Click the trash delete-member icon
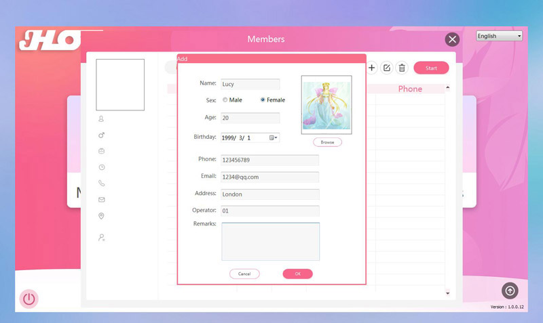This screenshot has width=543, height=323. click(402, 68)
